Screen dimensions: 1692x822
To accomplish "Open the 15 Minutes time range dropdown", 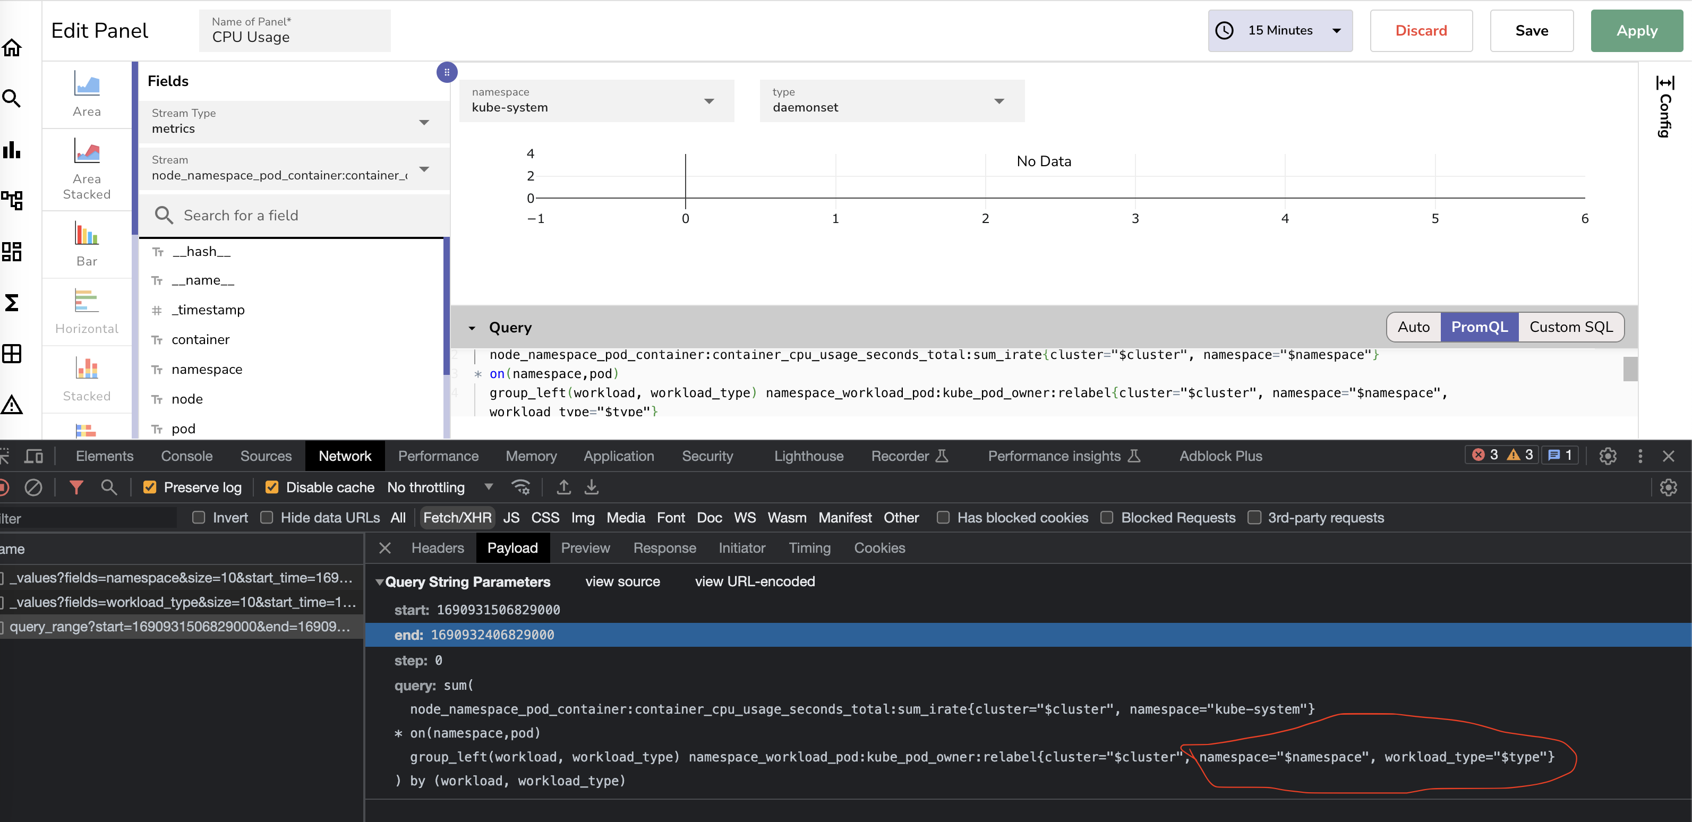I will 1280,30.
